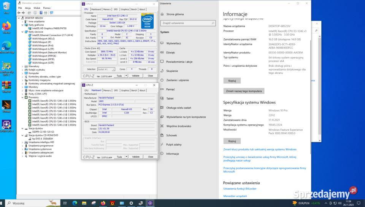
Task: Open the Selection Socket #1 dropdown in CPU-Z
Action: 106,69
